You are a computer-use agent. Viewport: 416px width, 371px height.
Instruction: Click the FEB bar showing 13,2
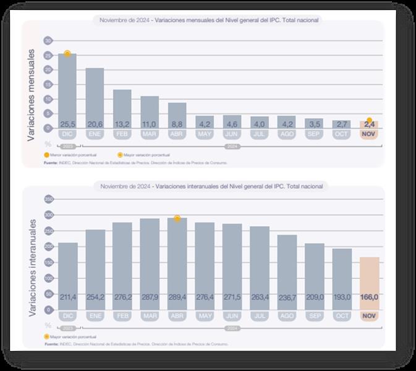[x=122, y=107]
